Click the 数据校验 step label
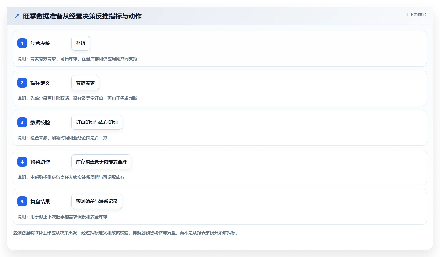Screen dimensions: 440x257 (x=40, y=122)
